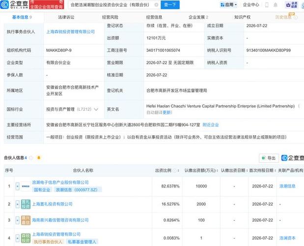The image size is (304, 246).
Task: Select taxpayer ID 91340100MAKKD80P99
Action: (x=269, y=50)
